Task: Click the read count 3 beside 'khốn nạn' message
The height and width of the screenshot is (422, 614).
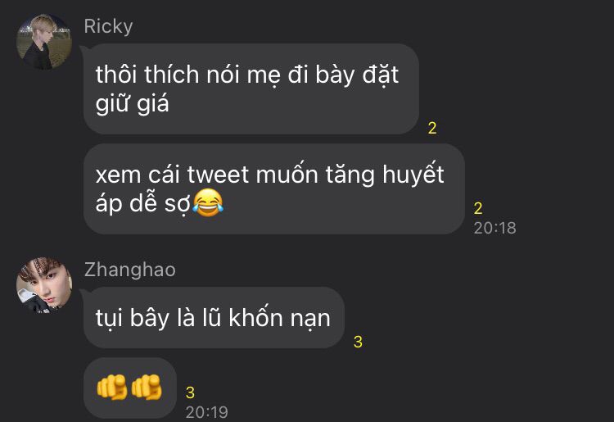Action: (x=358, y=342)
